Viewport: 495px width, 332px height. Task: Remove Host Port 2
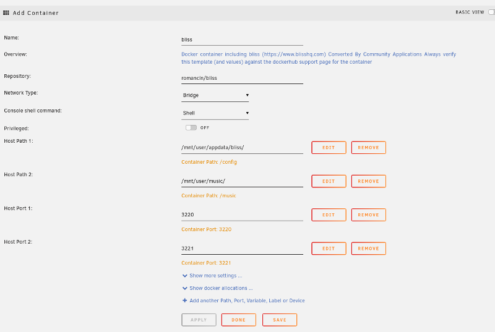(368, 249)
